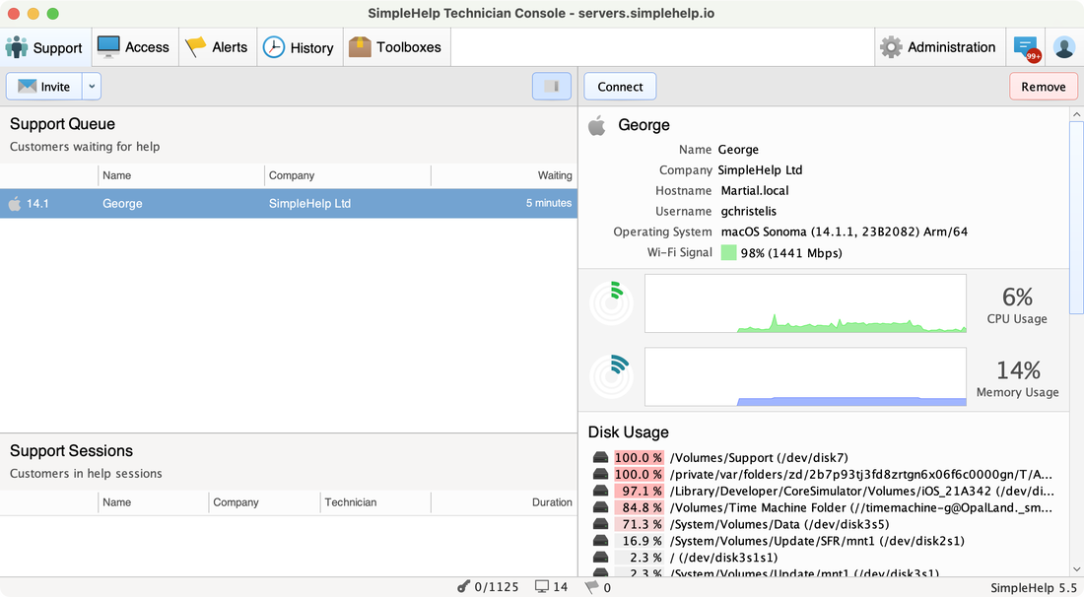Sort Support Queue by Company column
1084x597 pixels.
click(x=348, y=175)
